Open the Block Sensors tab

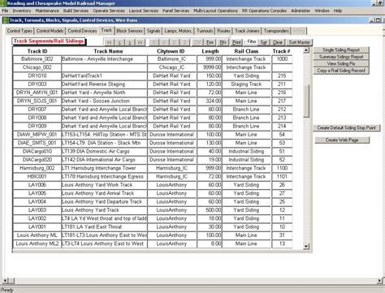click(129, 31)
